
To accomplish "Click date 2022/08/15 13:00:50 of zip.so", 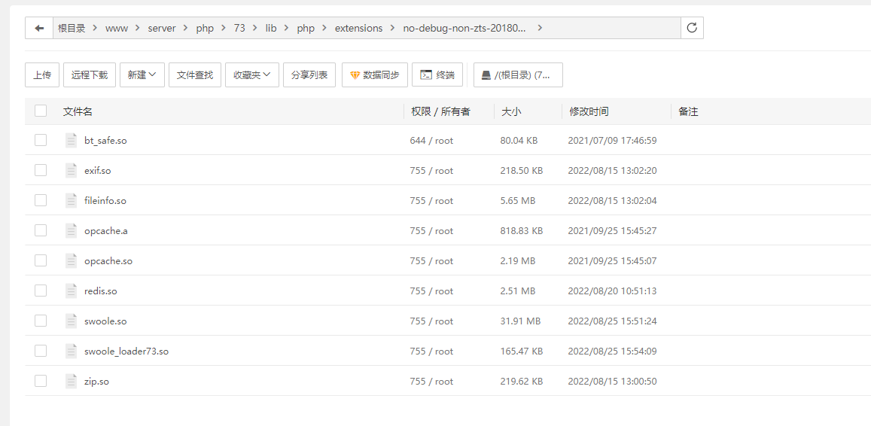I will pos(612,381).
